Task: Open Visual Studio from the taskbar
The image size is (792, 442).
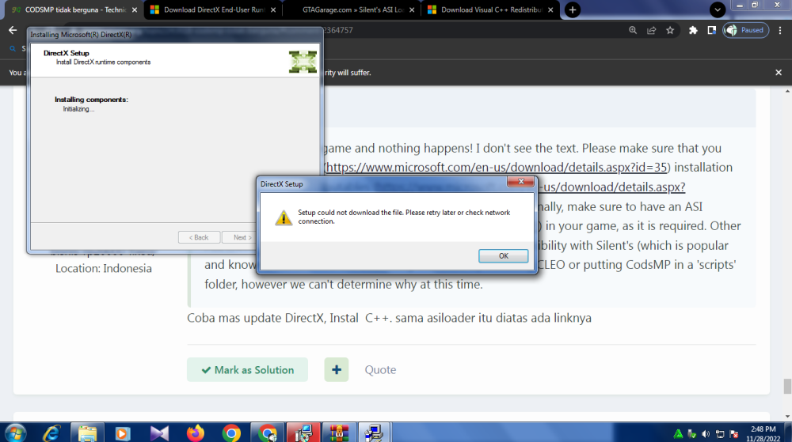Action: click(x=158, y=433)
